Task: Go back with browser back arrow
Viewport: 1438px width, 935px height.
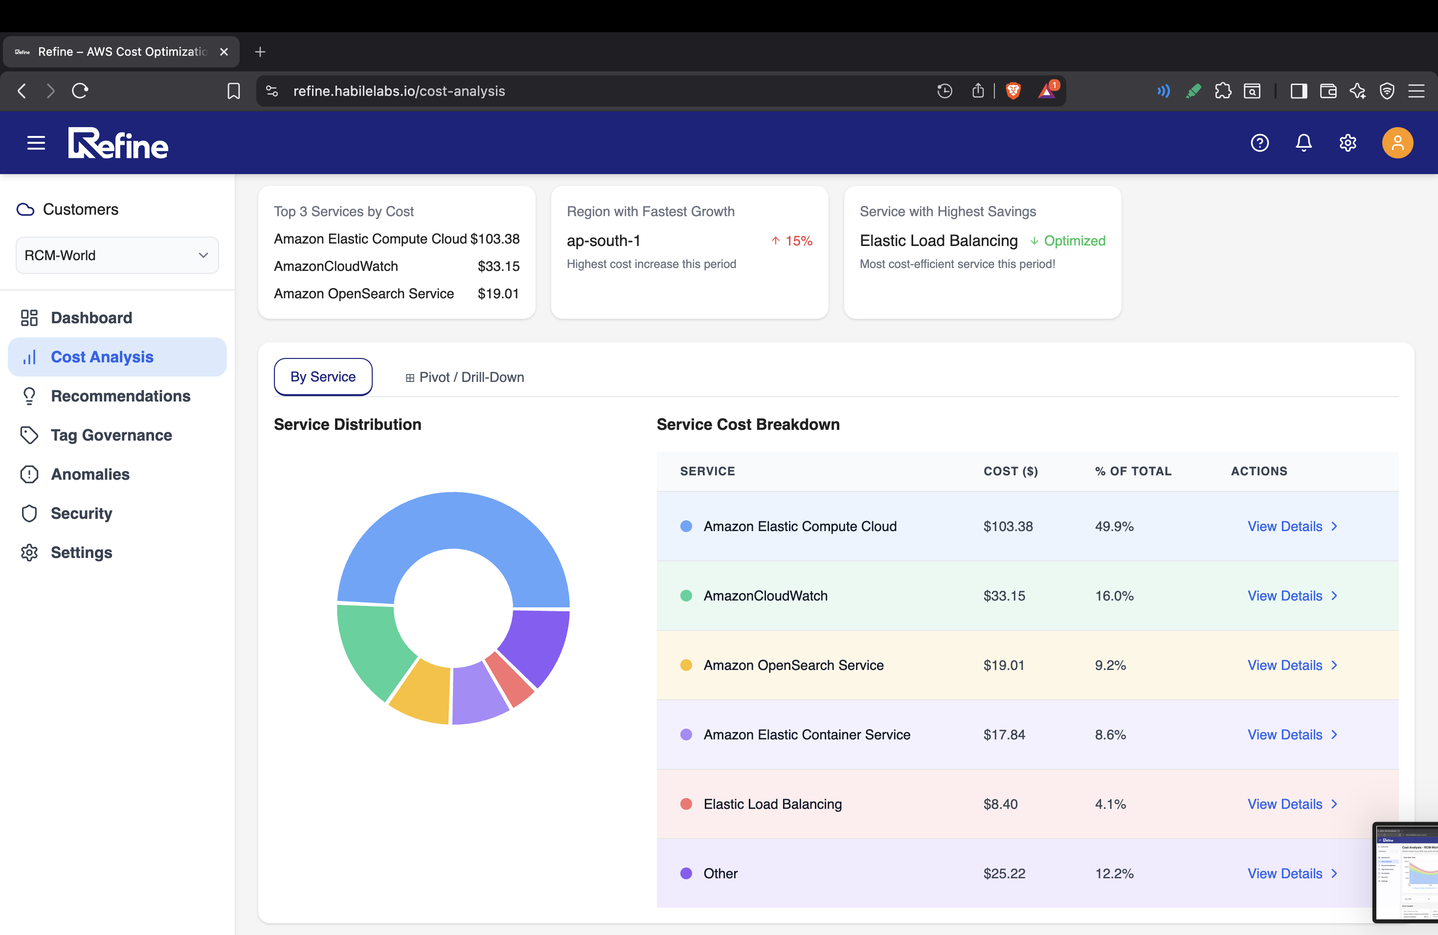Action: 22,91
